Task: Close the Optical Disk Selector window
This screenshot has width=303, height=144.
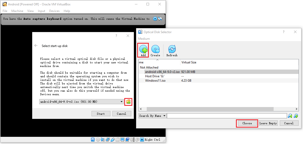Action: point(295,32)
